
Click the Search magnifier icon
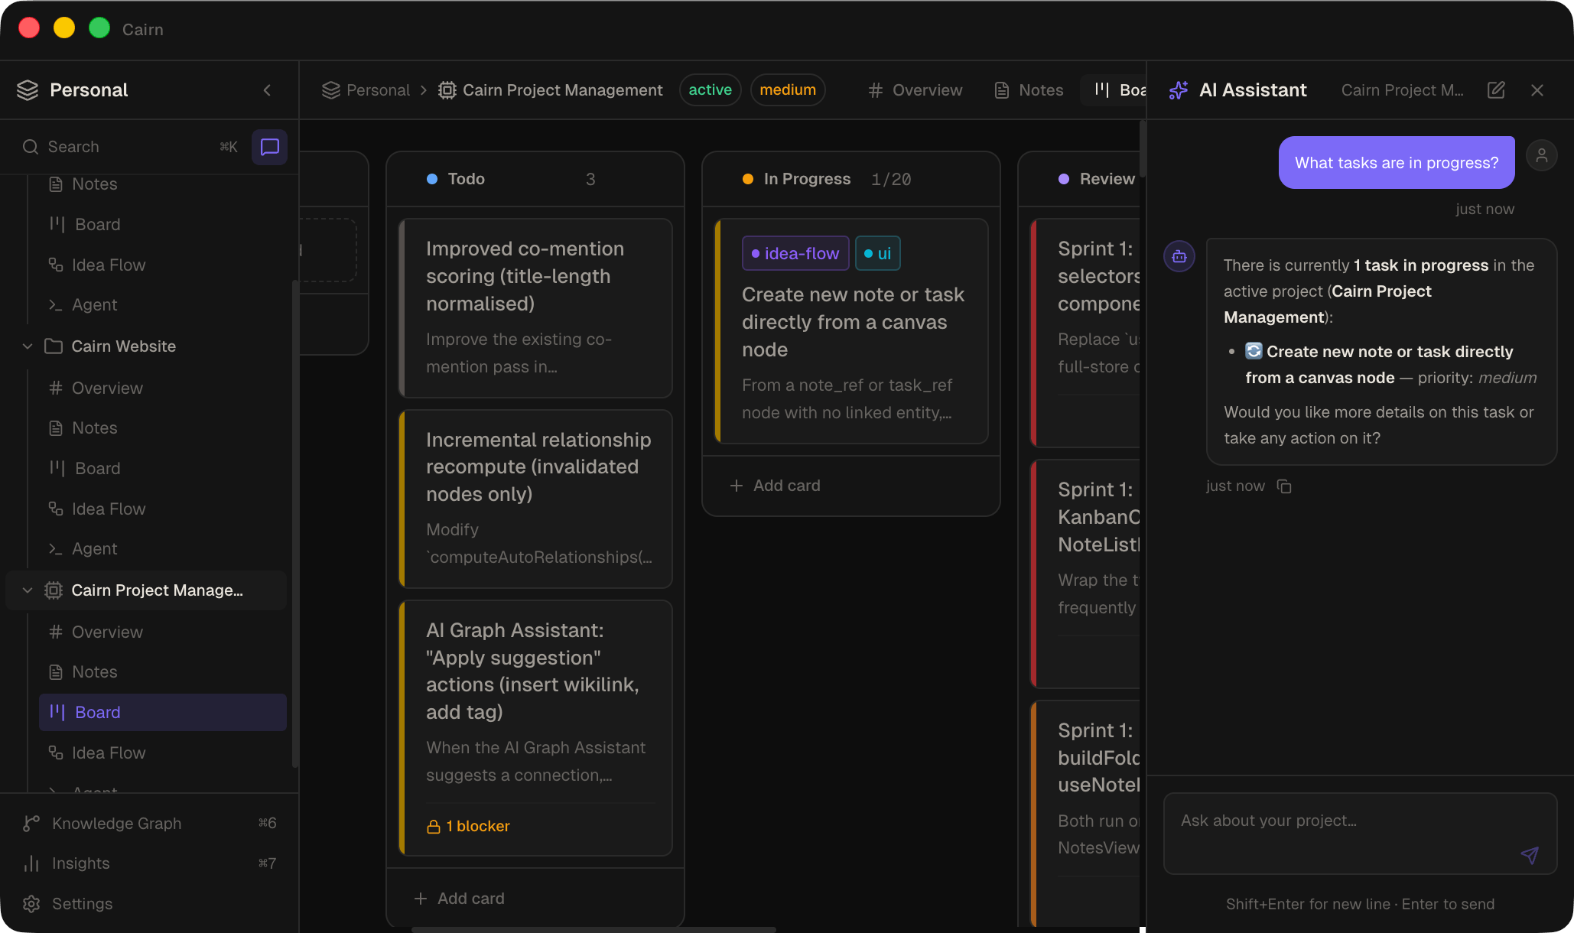point(31,147)
